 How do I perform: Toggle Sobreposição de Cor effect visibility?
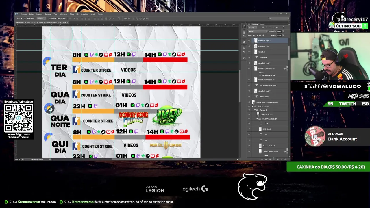coord(260,75)
